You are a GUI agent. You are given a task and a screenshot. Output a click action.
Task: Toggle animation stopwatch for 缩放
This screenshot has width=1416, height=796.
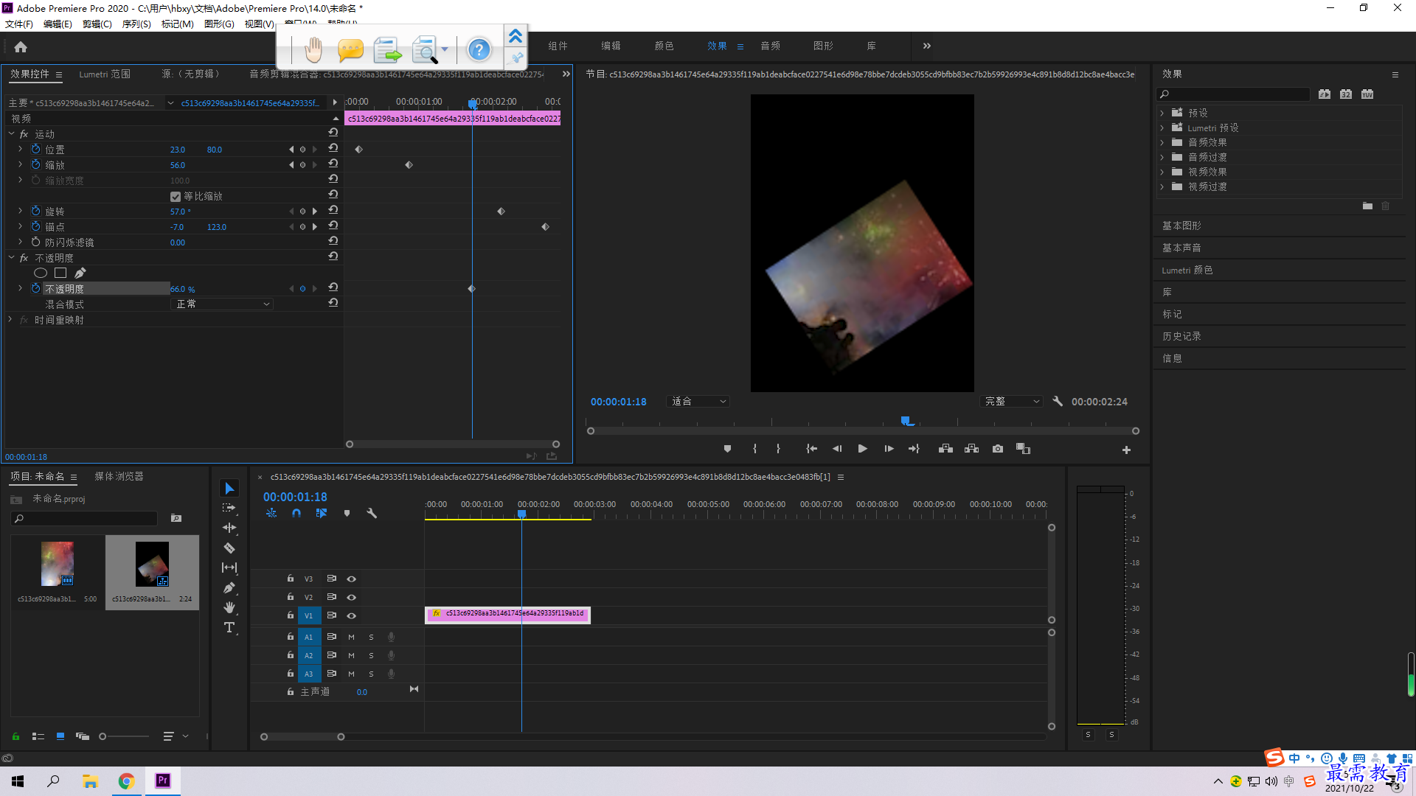35,164
